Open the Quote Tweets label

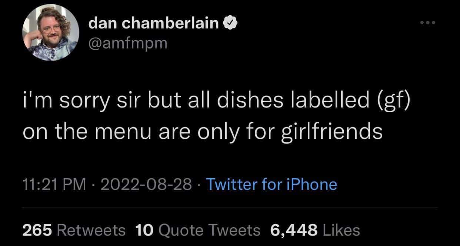coord(209,230)
